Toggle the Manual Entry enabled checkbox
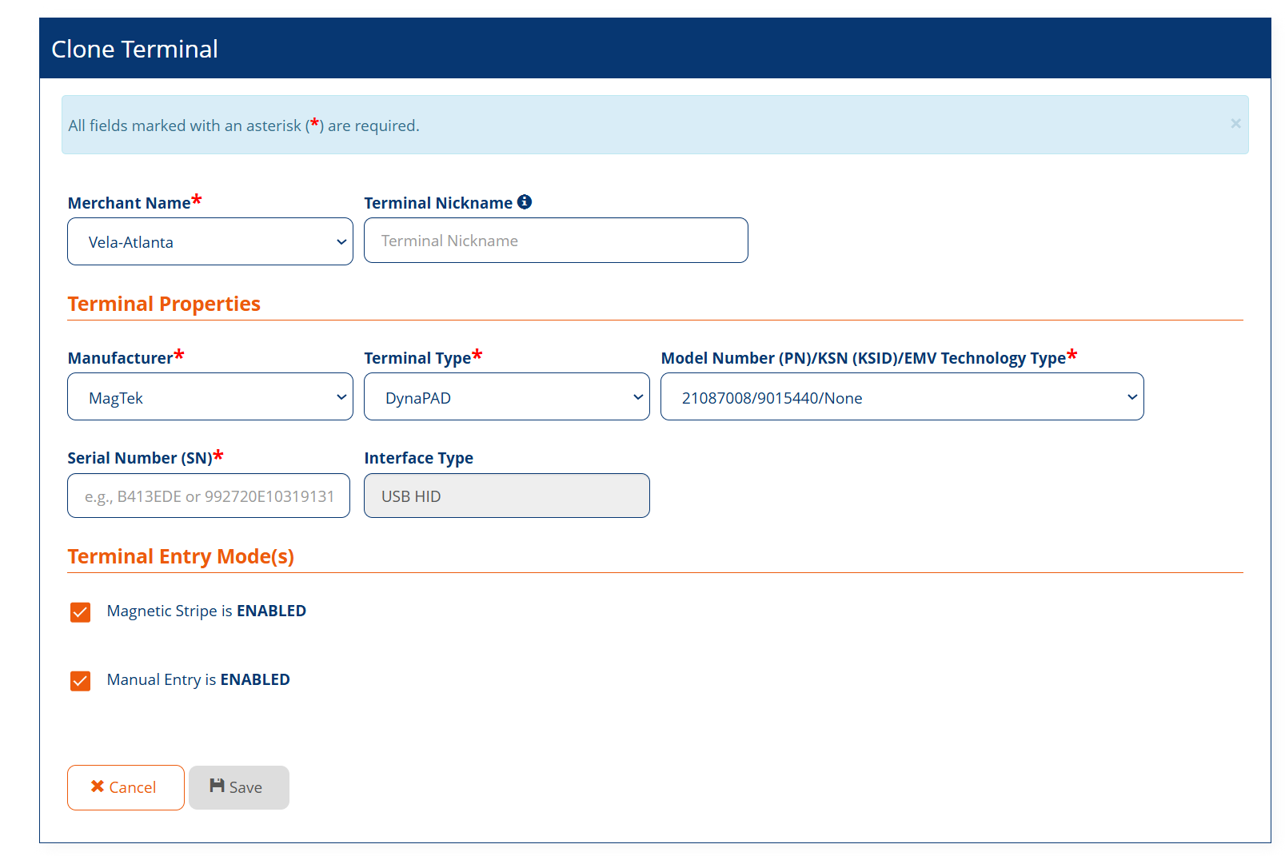The width and height of the screenshot is (1285, 856). click(x=80, y=681)
